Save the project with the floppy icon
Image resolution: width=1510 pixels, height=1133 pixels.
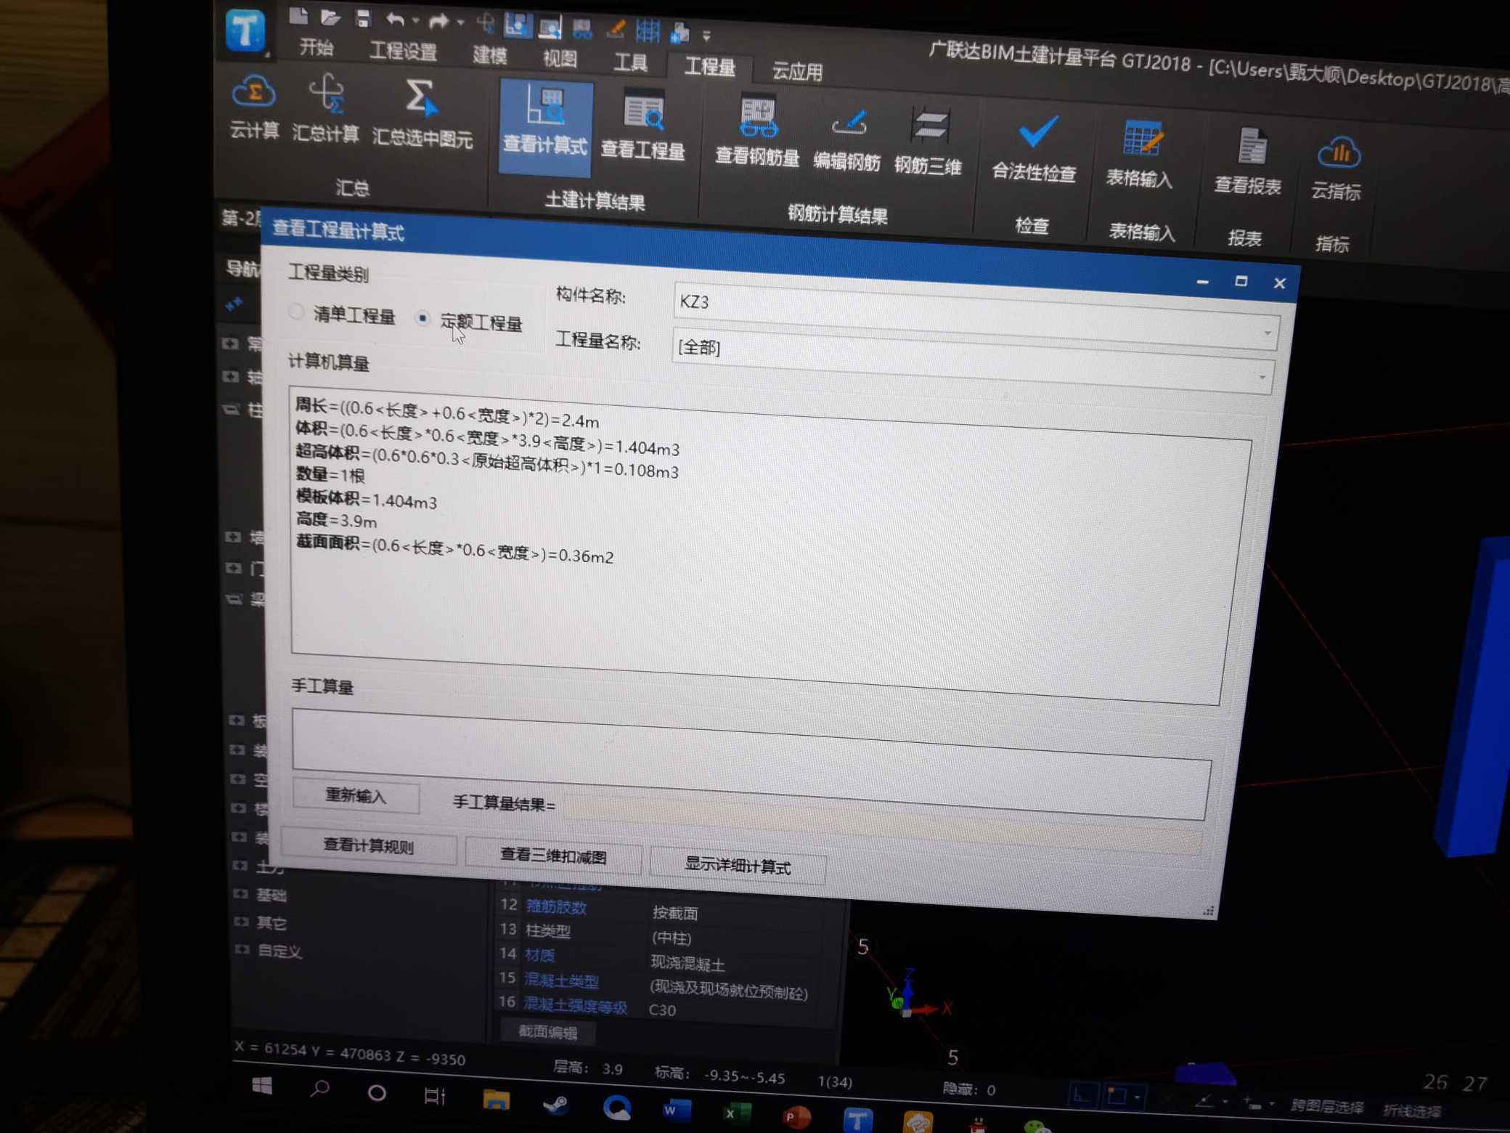coord(363,19)
